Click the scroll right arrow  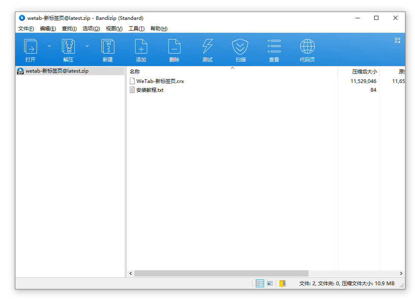pyautogui.click(x=401, y=273)
